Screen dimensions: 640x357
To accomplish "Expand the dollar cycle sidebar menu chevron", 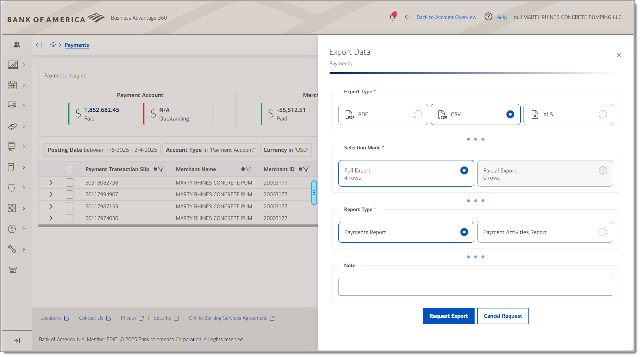I will click(24, 229).
